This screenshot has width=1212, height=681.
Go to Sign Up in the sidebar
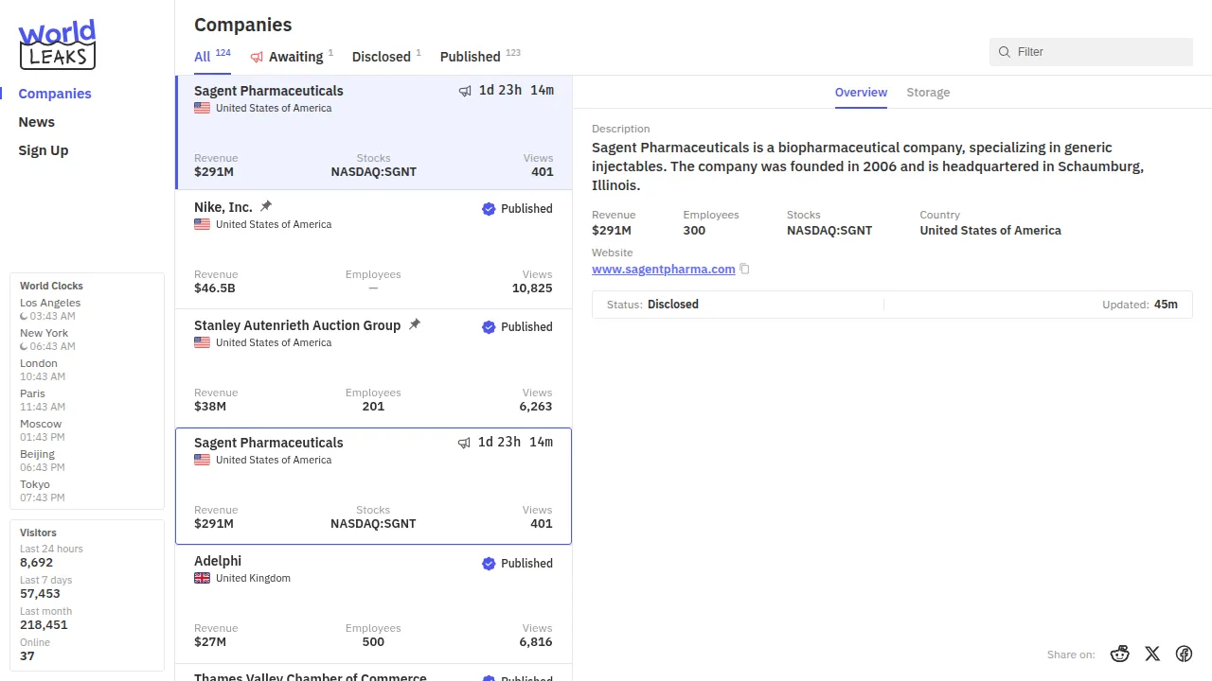click(x=44, y=150)
